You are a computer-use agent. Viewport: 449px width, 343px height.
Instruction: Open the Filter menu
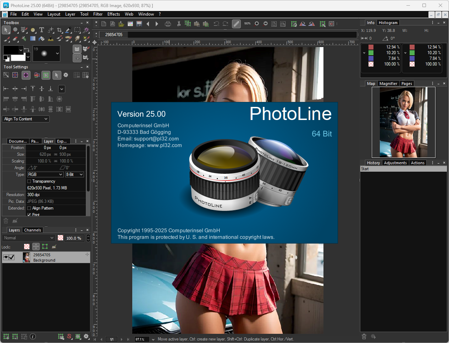(x=98, y=14)
